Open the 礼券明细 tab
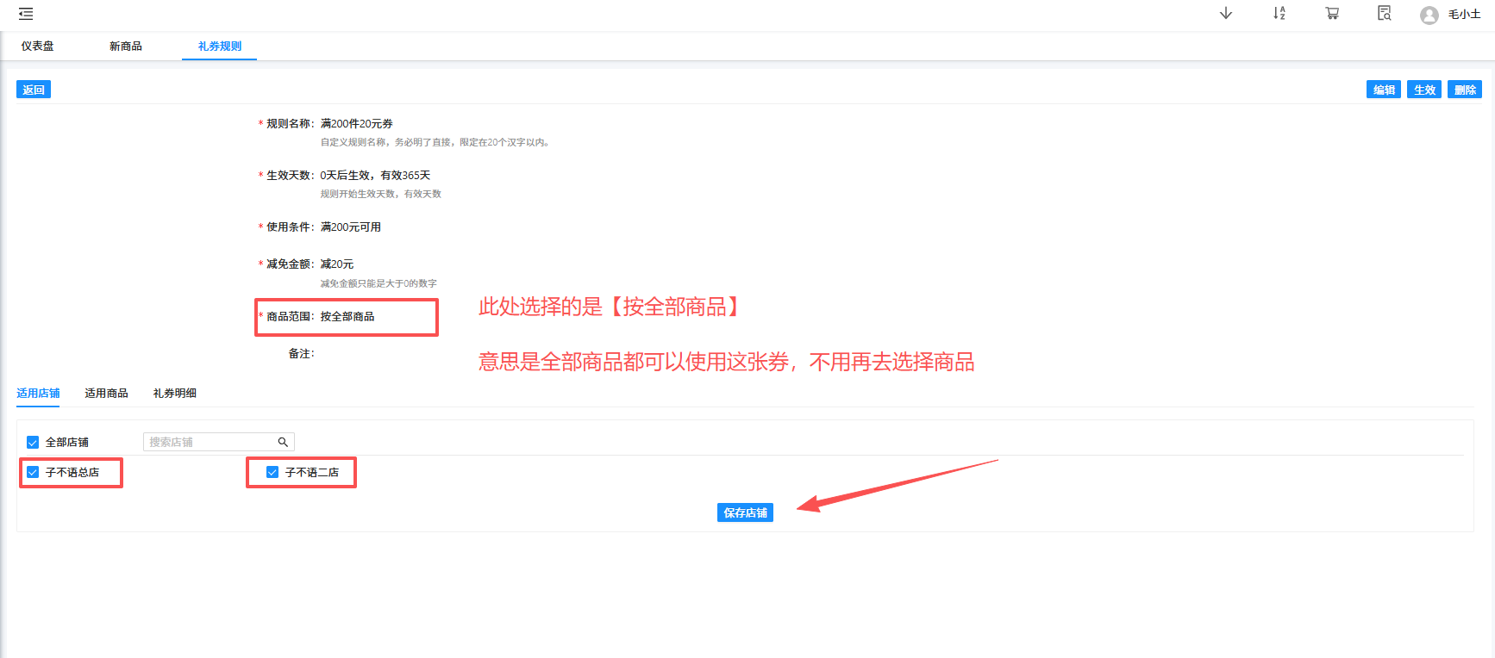 click(174, 394)
